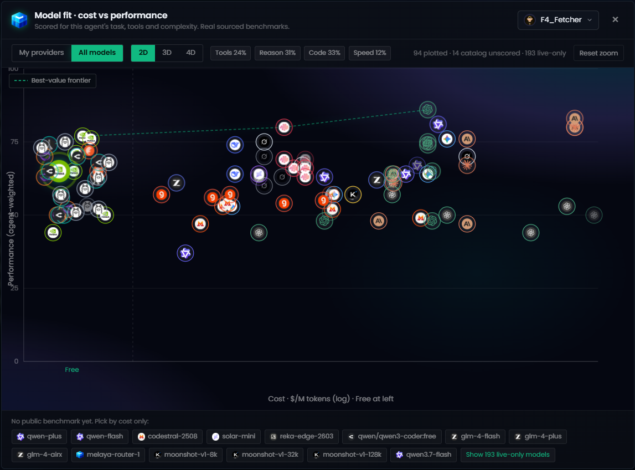Viewport: 635px width, 470px height.
Task: Toggle the Reason 31% weight chip
Action: click(277, 53)
